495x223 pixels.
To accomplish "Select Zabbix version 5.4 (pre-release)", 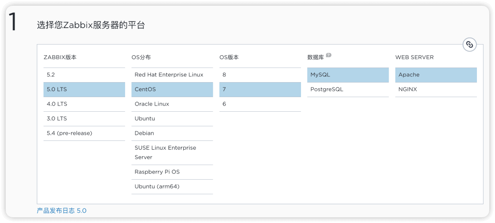I will coord(84,133).
